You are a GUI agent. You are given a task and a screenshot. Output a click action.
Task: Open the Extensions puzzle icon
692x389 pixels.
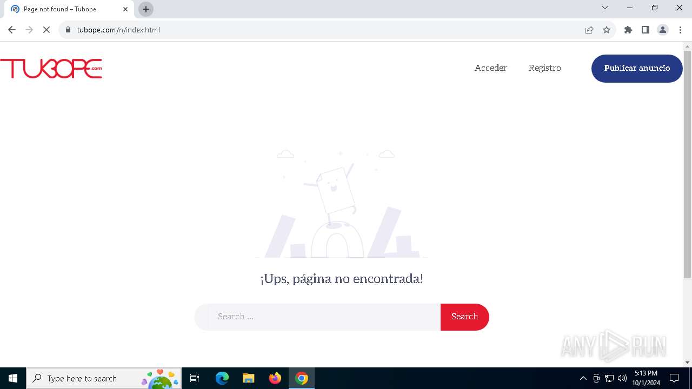628,30
